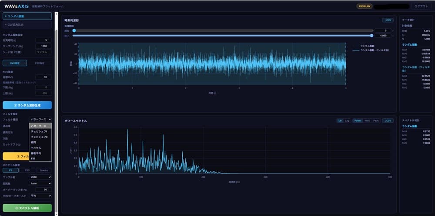Switch to the CSV読み込み tab
435x216 pixels.
click(27, 25)
